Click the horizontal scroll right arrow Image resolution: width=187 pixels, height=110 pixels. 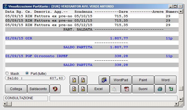[x=176, y=104]
